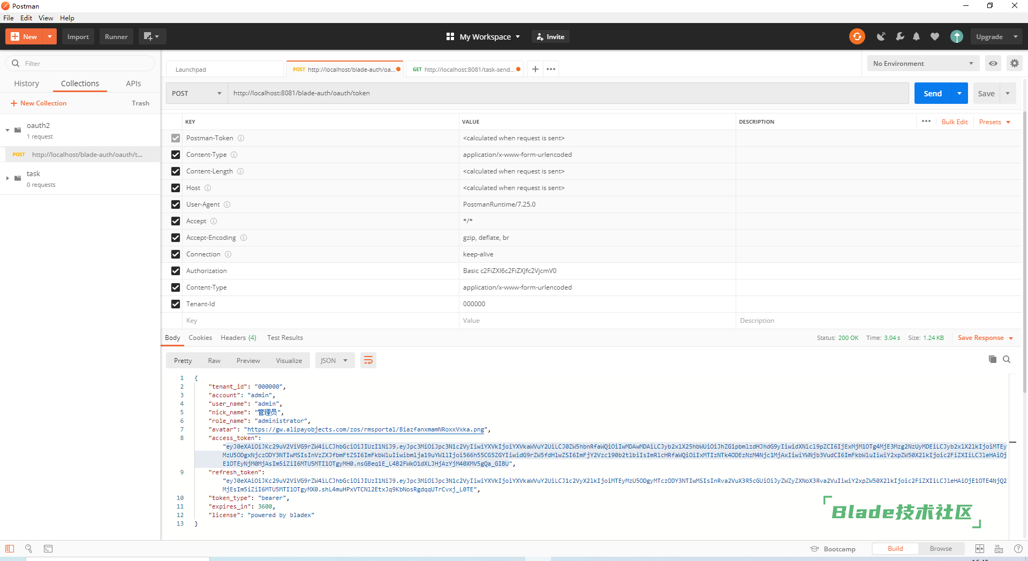Screen dimensions: 1028x561
Task: Search within the response body
Action: (x=1007, y=359)
